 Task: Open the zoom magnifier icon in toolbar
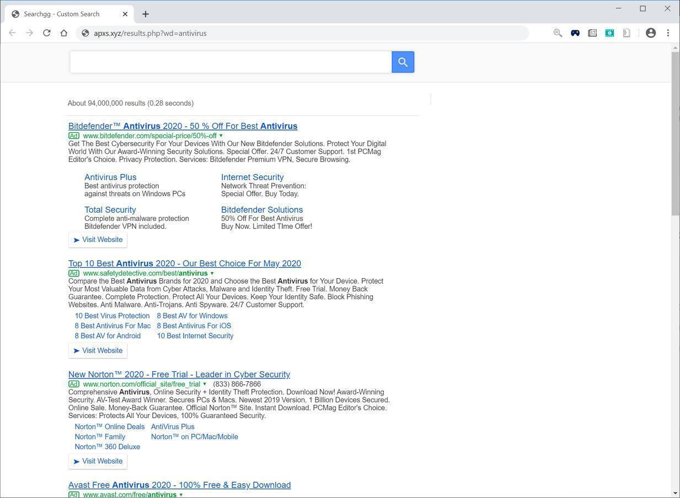point(558,33)
